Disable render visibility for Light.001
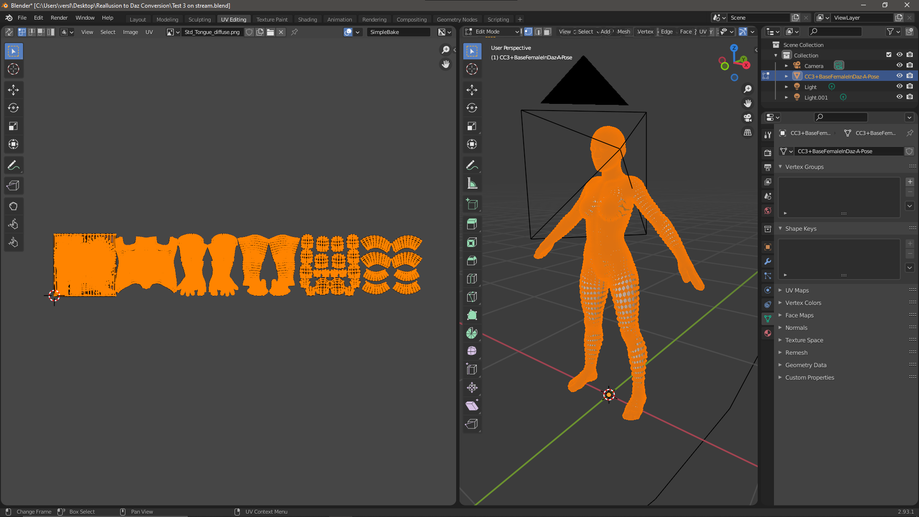 click(910, 97)
